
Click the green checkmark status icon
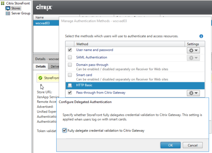tap(40, 78)
